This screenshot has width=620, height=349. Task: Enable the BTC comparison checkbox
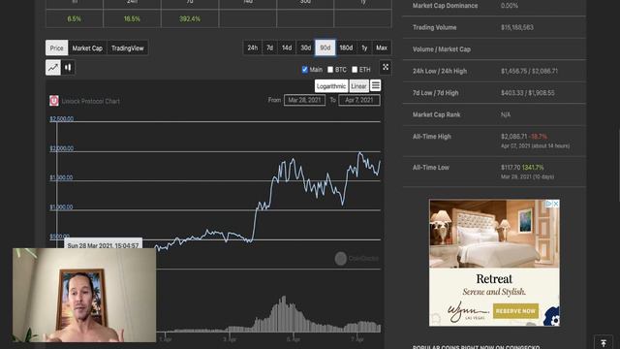click(x=330, y=70)
